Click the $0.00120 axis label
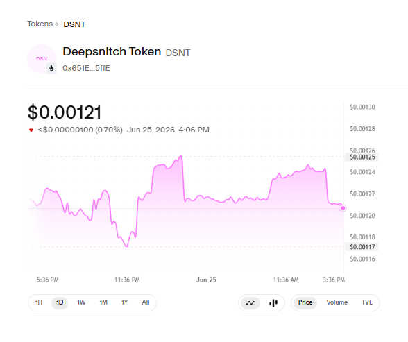This screenshot has height=342, width=408. [x=362, y=216]
